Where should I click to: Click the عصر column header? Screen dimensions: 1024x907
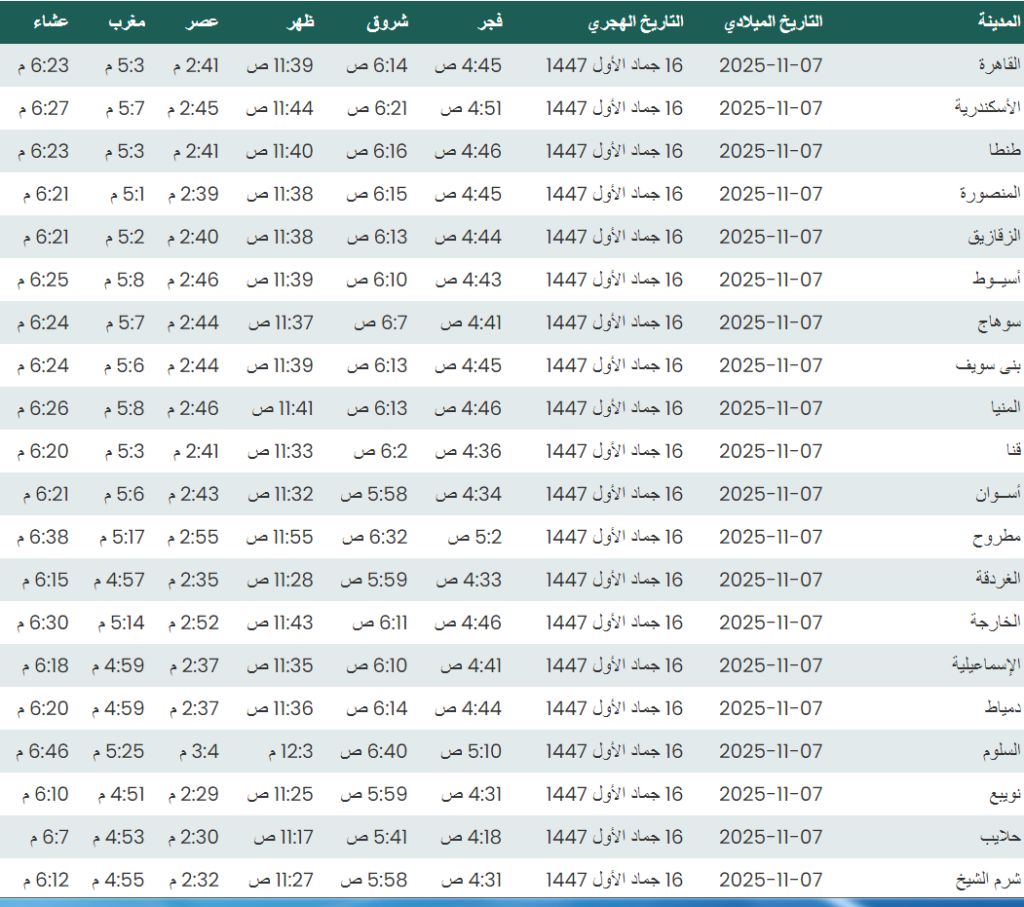204,21
